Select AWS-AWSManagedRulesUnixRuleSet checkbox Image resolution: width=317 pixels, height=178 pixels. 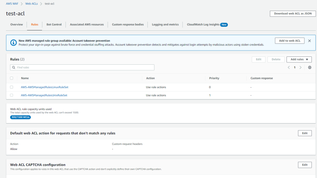point(11,95)
